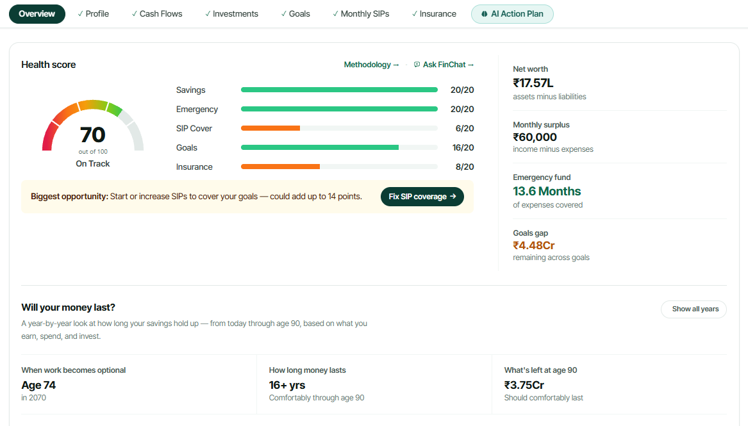Click the Goals gap value ₹4.48Cr
This screenshot has width=748, height=426.
[x=533, y=245]
